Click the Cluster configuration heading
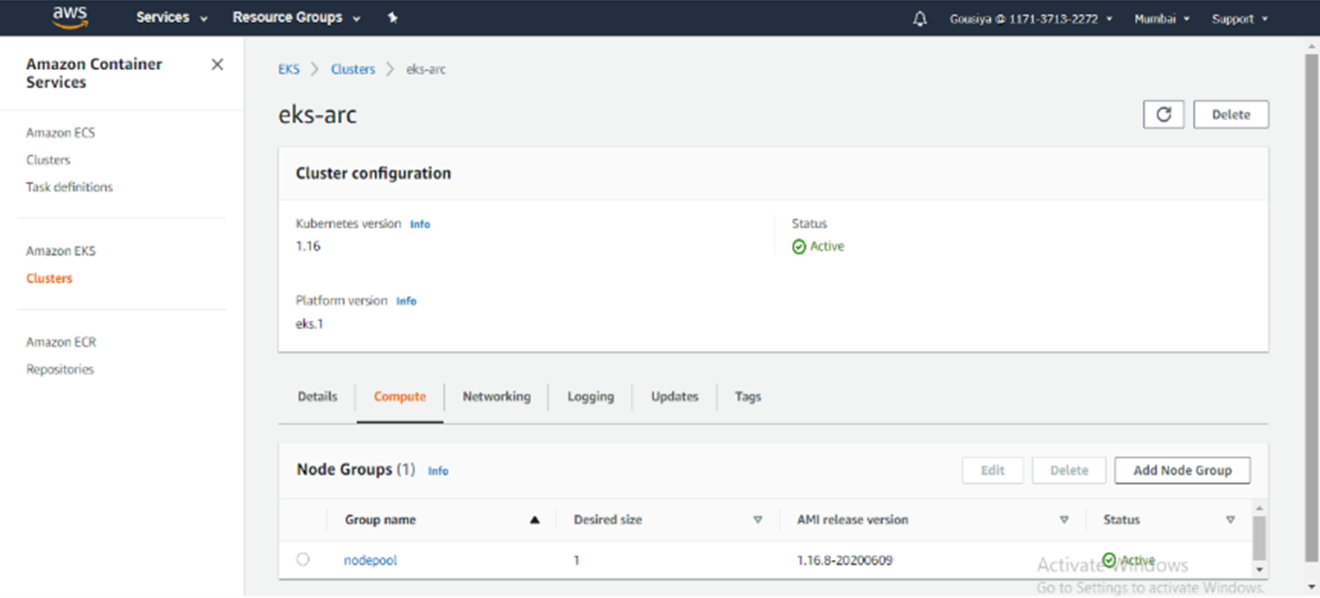 [x=373, y=173]
